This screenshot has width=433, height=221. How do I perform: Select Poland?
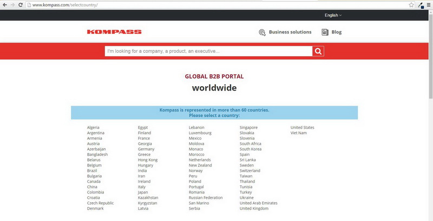click(195, 182)
